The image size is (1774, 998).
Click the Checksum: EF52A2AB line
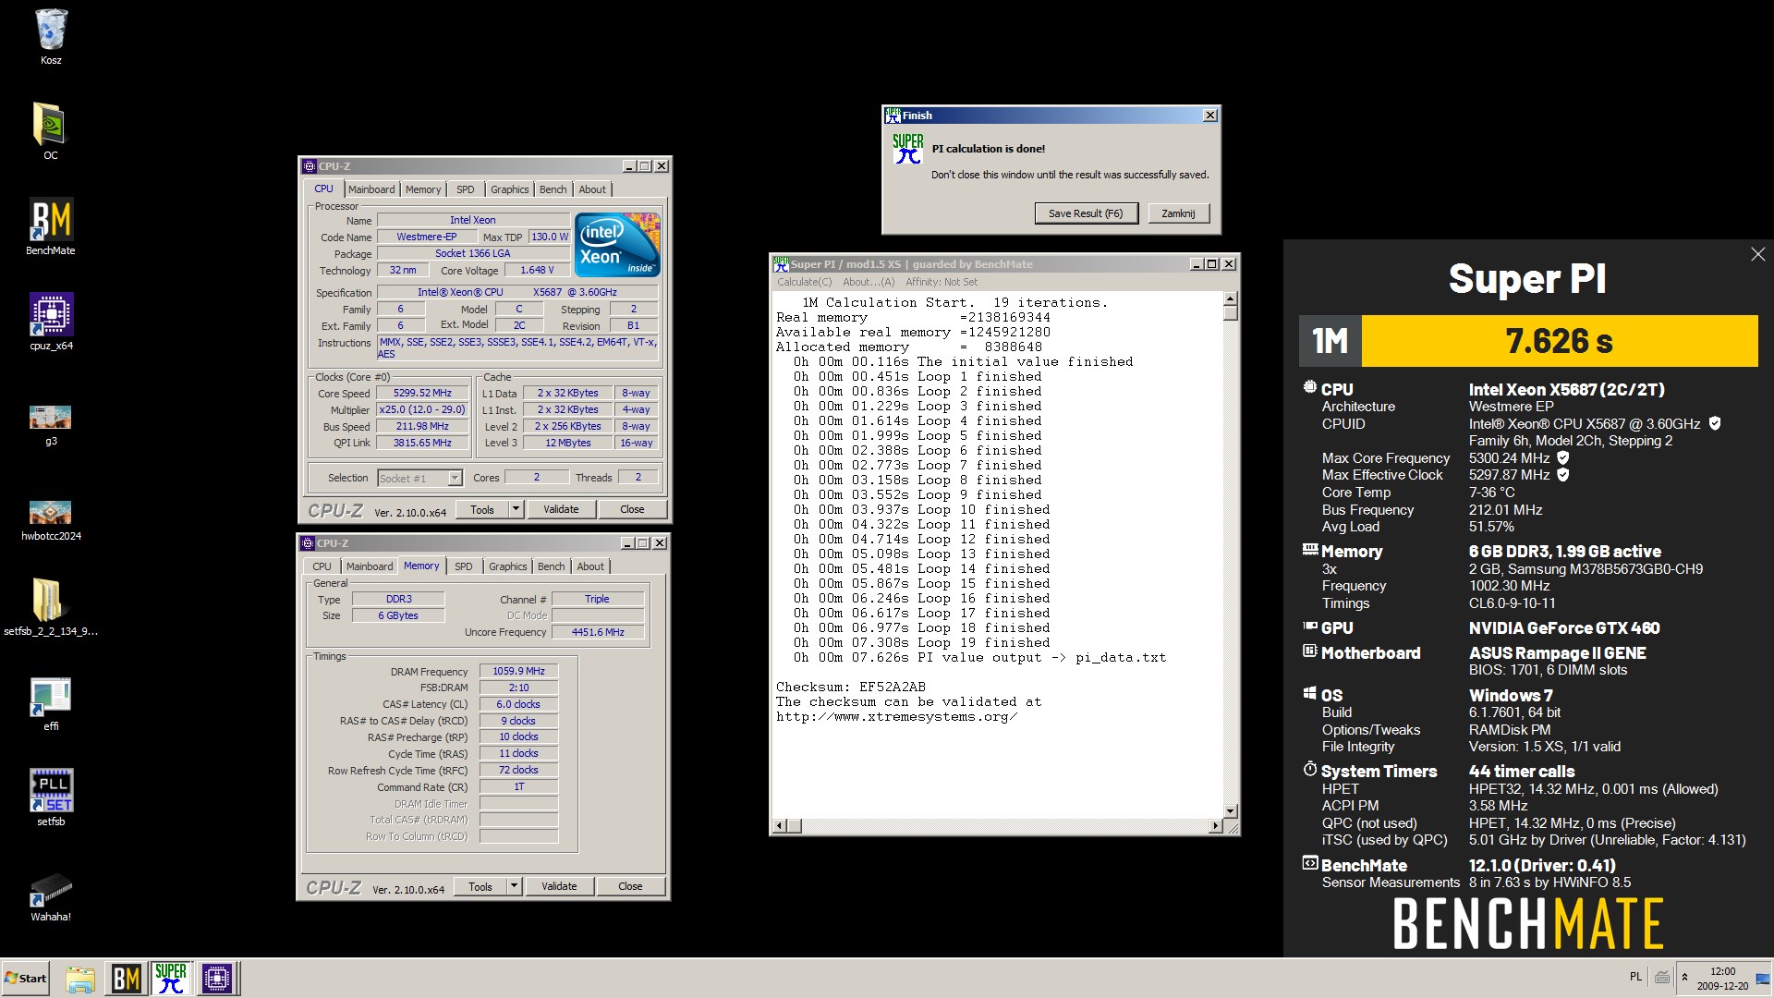[850, 688]
